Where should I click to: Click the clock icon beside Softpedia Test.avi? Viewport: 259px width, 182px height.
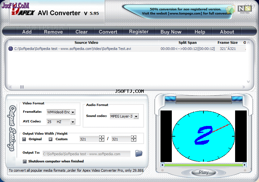(11, 49)
